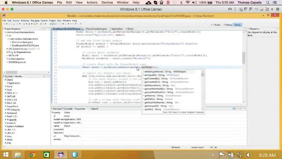The height and width of the screenshot is (159, 282).
Task: Open the Diagrams view tab
Action: click(x=254, y=29)
